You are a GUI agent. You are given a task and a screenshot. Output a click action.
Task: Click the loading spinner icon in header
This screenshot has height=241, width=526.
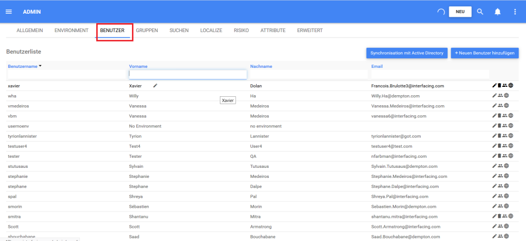[x=441, y=12]
